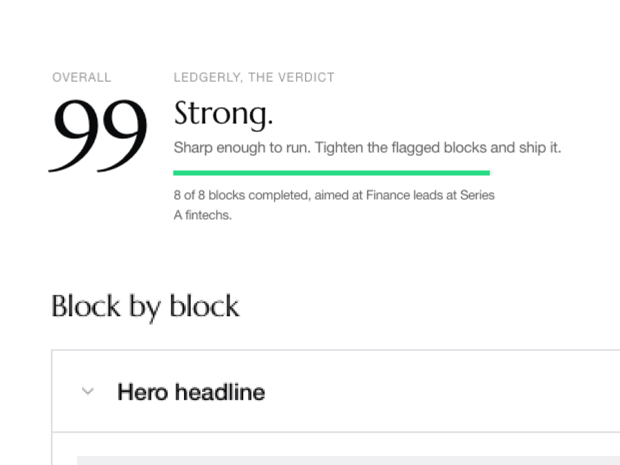
Task: Select the Block by block heading
Action: (145, 307)
